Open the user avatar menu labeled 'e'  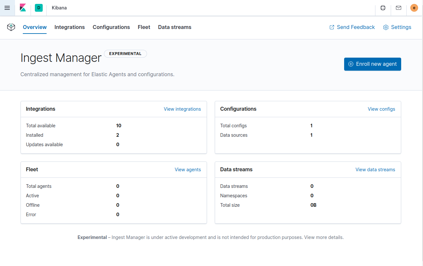pos(414,7)
